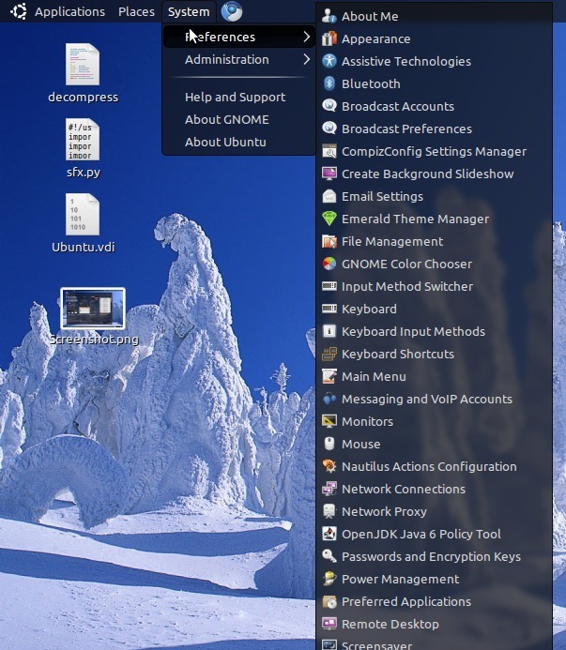Screen dimensions: 566x650
Task: Choose CompizConfig Settings Manager label
Action: (434, 151)
